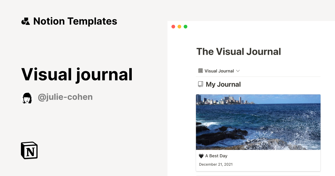Click the My Journal section heading
The height and width of the screenshot is (176, 335).
point(223,84)
